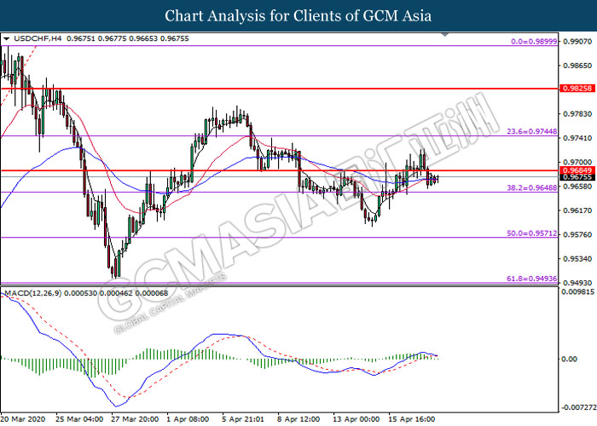
Task: Click the black 0.96755 current price label
Action: click(577, 177)
